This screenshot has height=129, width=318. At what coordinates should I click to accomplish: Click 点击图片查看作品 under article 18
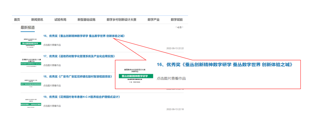tap(52, 86)
